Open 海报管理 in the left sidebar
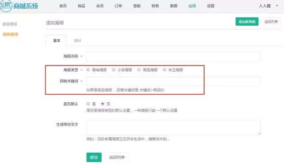This screenshot has height=166, width=284. tap(10, 35)
